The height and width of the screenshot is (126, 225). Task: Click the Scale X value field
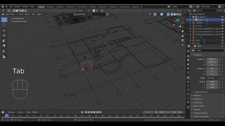(x=212, y=82)
